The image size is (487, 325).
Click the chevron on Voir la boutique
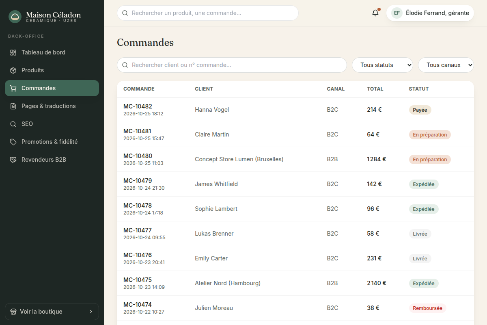click(x=91, y=312)
